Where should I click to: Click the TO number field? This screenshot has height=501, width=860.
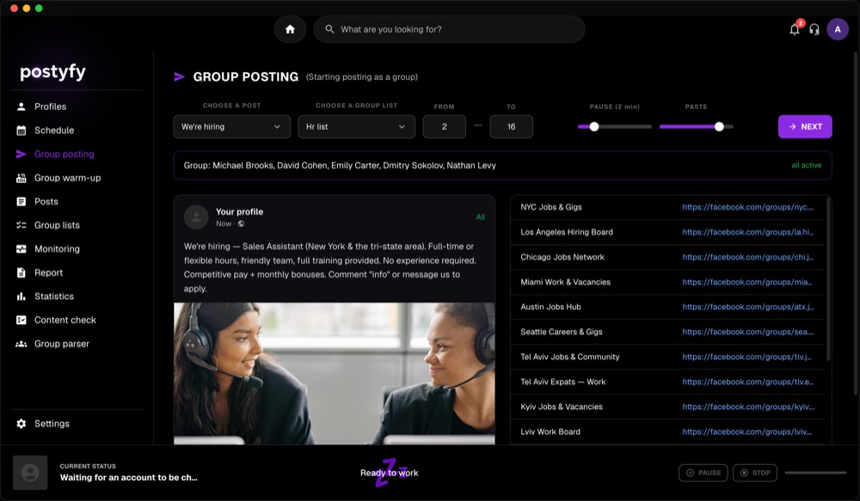[511, 126]
